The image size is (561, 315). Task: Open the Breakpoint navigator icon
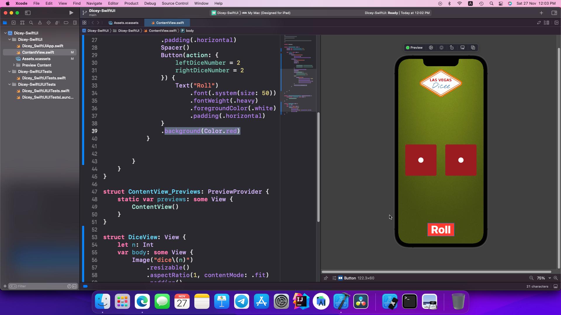click(x=66, y=23)
